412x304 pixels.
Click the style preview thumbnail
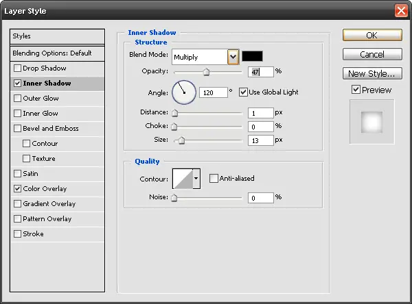pyautogui.click(x=371, y=122)
